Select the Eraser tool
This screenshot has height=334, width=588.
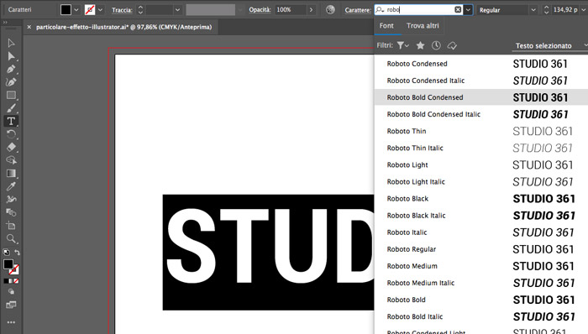tap(11, 147)
